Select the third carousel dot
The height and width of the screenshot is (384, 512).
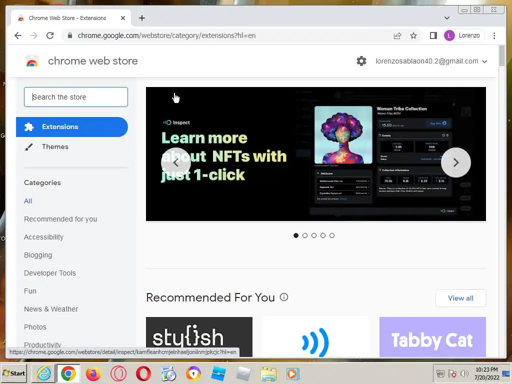click(x=314, y=235)
